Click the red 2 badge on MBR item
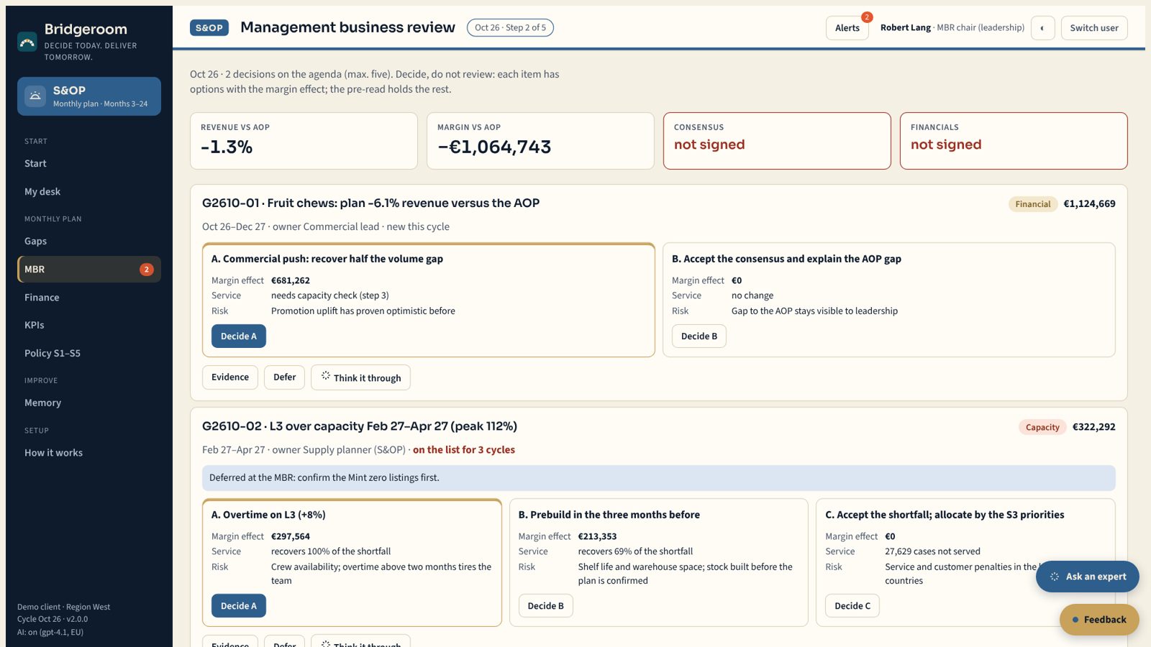The height and width of the screenshot is (647, 1151). [147, 270]
